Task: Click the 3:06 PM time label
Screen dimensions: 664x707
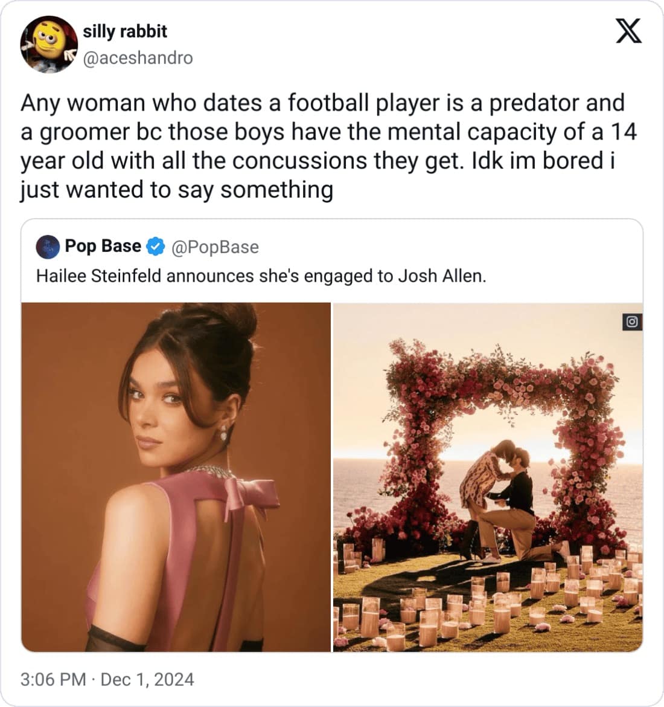Action: point(51,679)
